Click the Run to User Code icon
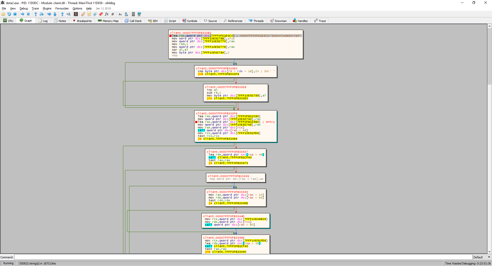The image size is (492, 266). tap(68, 14)
